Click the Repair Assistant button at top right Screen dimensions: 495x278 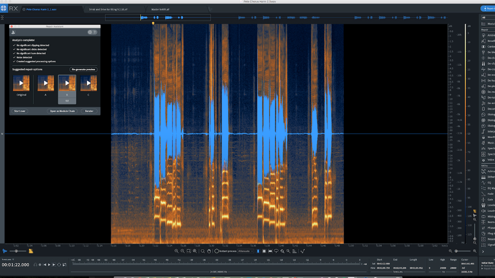(488, 8)
